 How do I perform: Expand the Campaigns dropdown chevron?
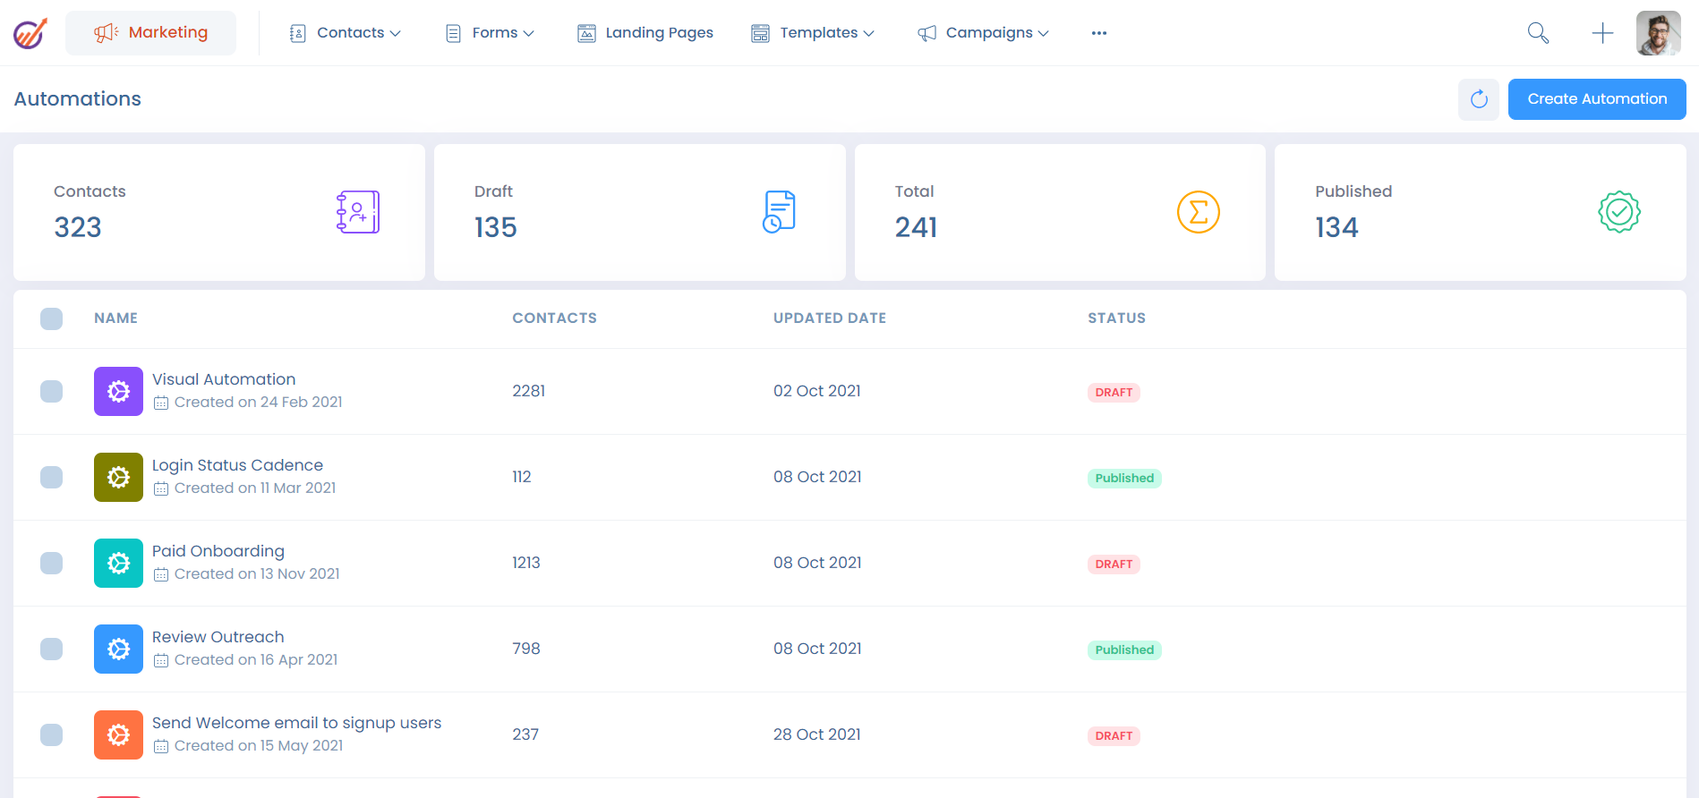tap(1043, 34)
